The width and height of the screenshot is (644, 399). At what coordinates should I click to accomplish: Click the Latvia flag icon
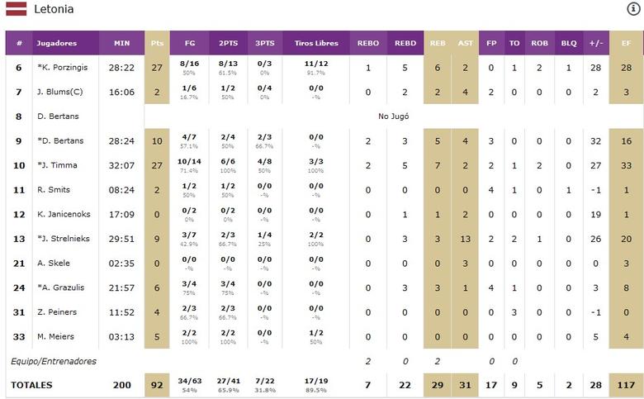pyautogui.click(x=16, y=9)
